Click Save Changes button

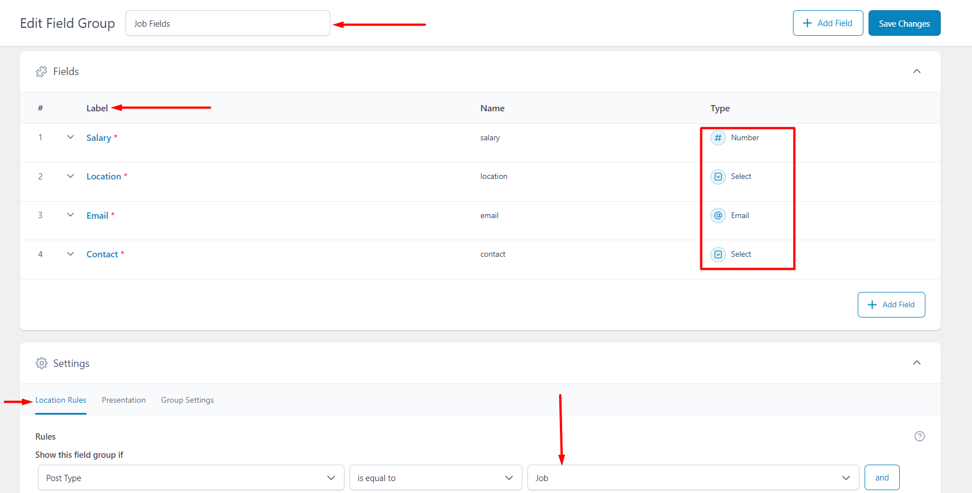tap(904, 23)
